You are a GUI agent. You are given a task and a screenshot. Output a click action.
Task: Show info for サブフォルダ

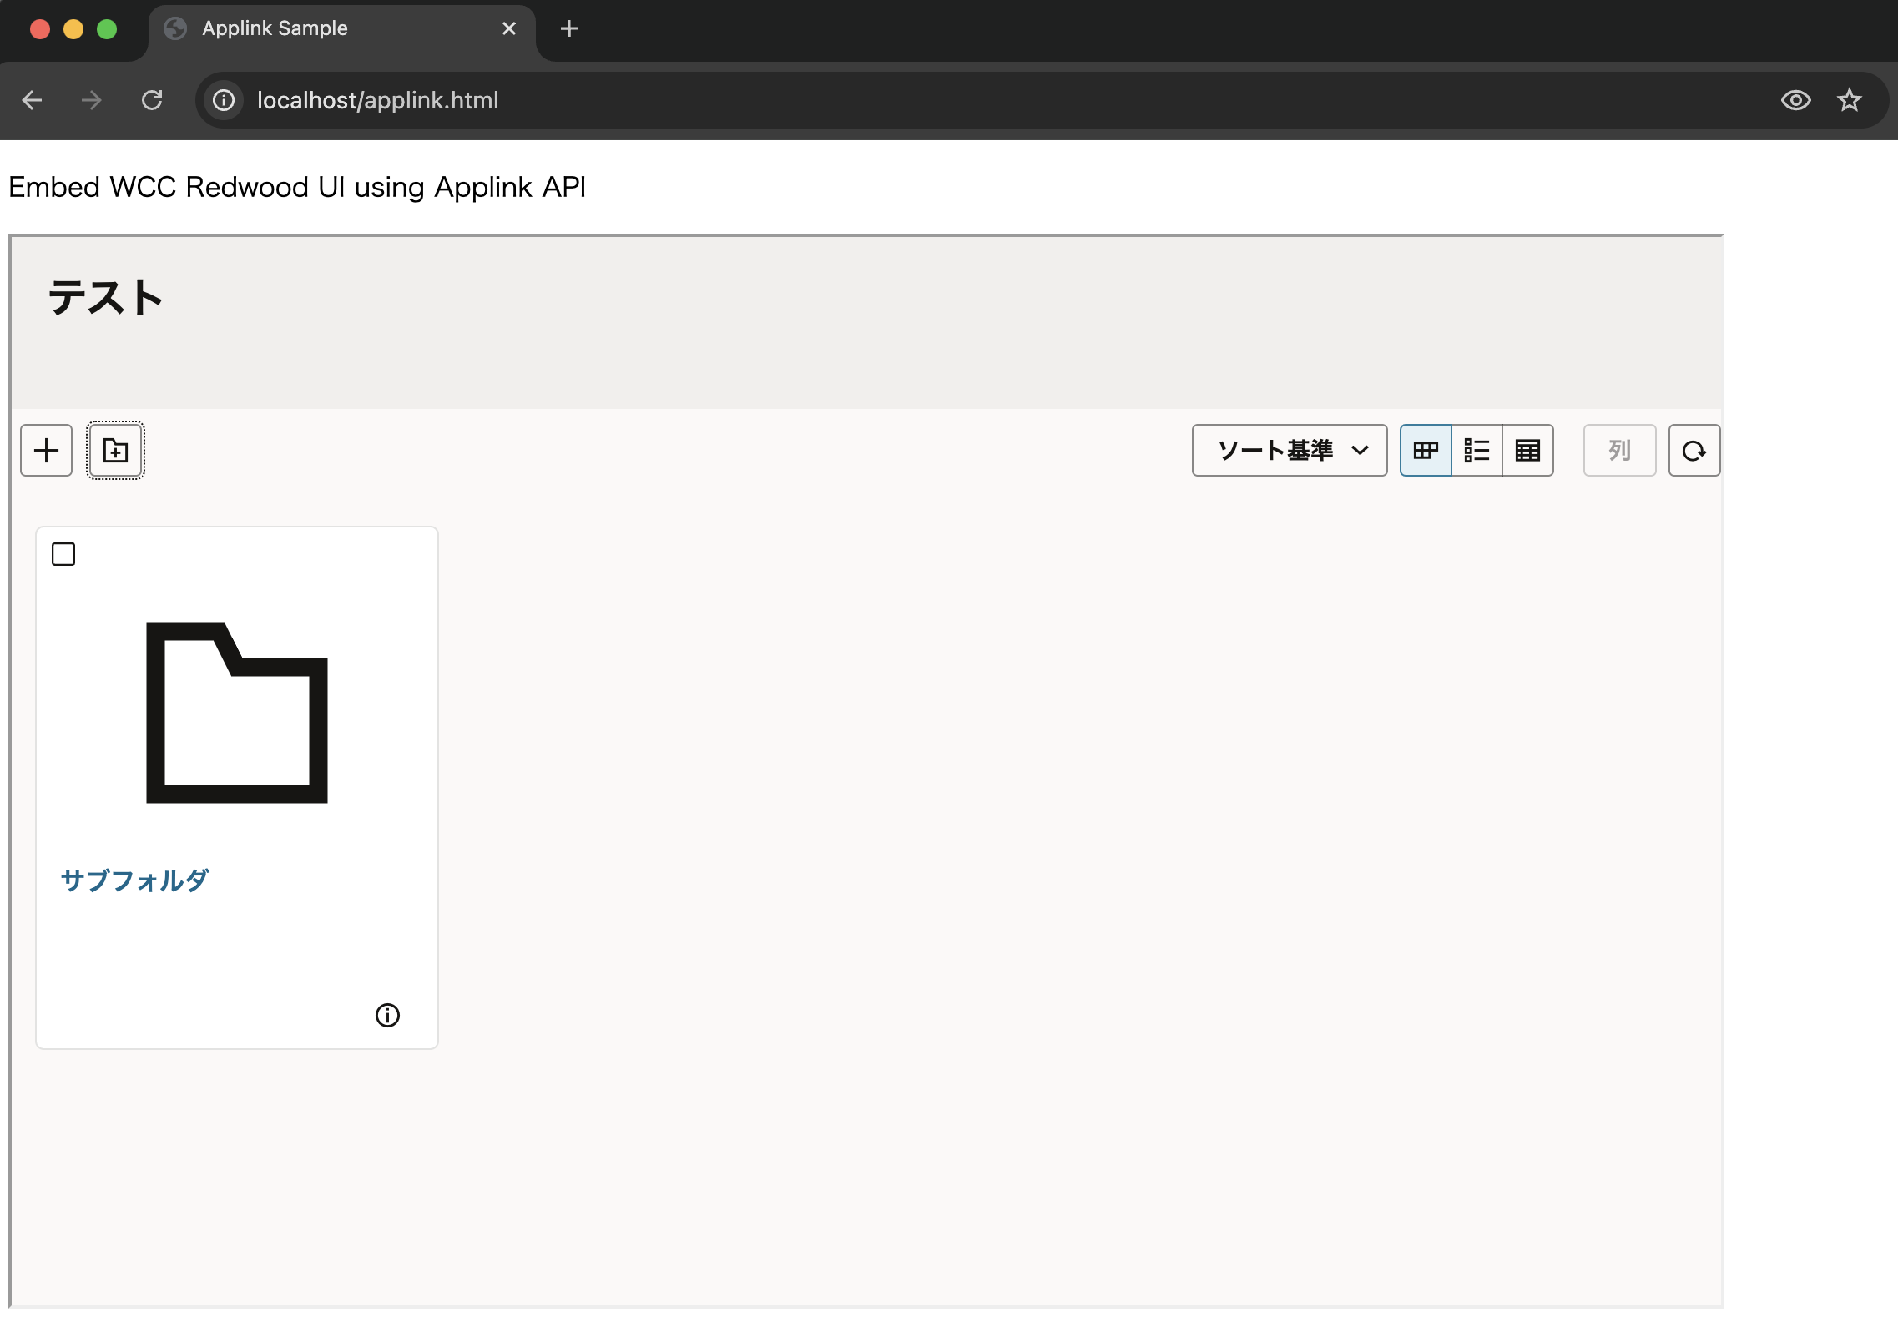(x=387, y=1015)
